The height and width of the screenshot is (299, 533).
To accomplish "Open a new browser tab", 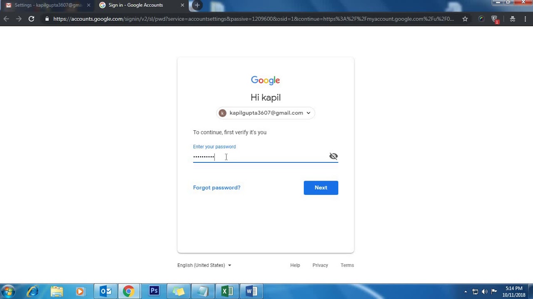I will pos(197,5).
